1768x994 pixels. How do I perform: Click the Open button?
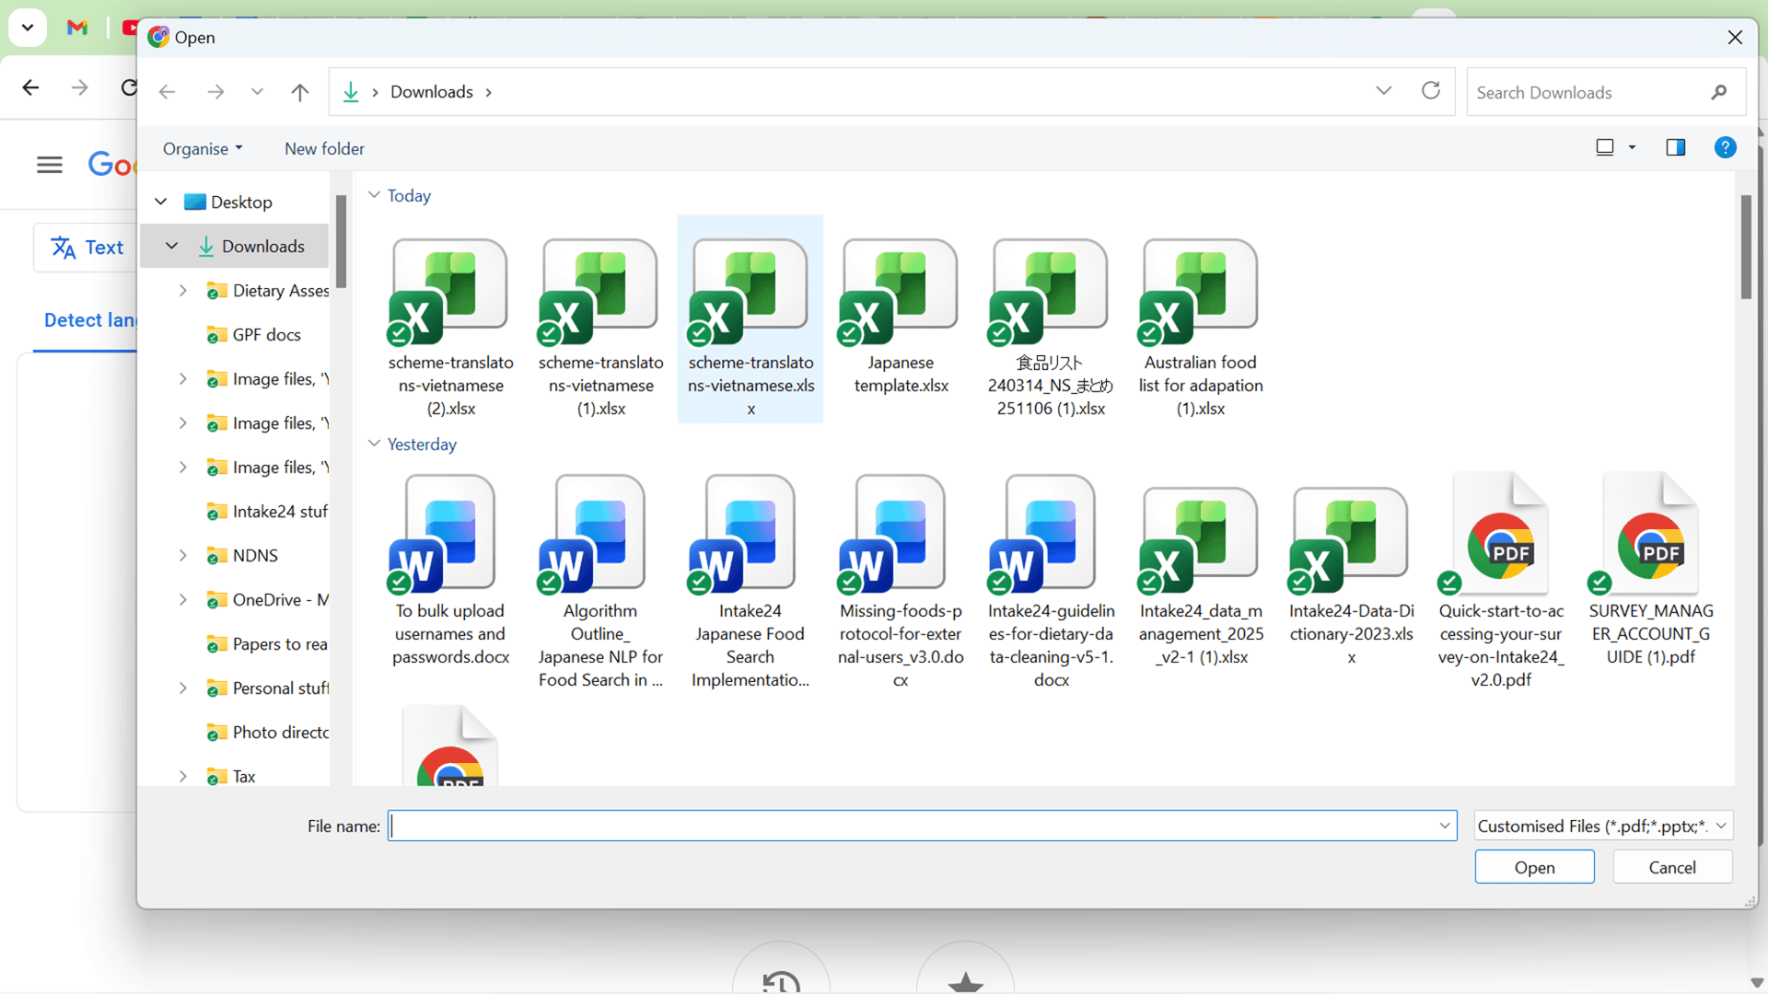click(x=1534, y=867)
